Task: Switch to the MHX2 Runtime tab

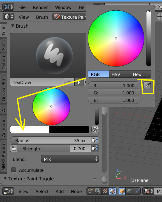Action: pos(4,157)
